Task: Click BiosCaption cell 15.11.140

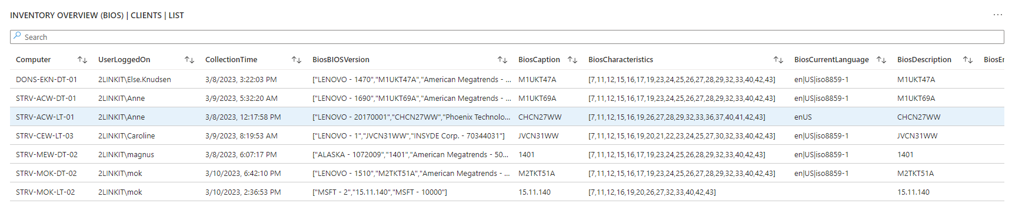Action: pyautogui.click(x=534, y=192)
